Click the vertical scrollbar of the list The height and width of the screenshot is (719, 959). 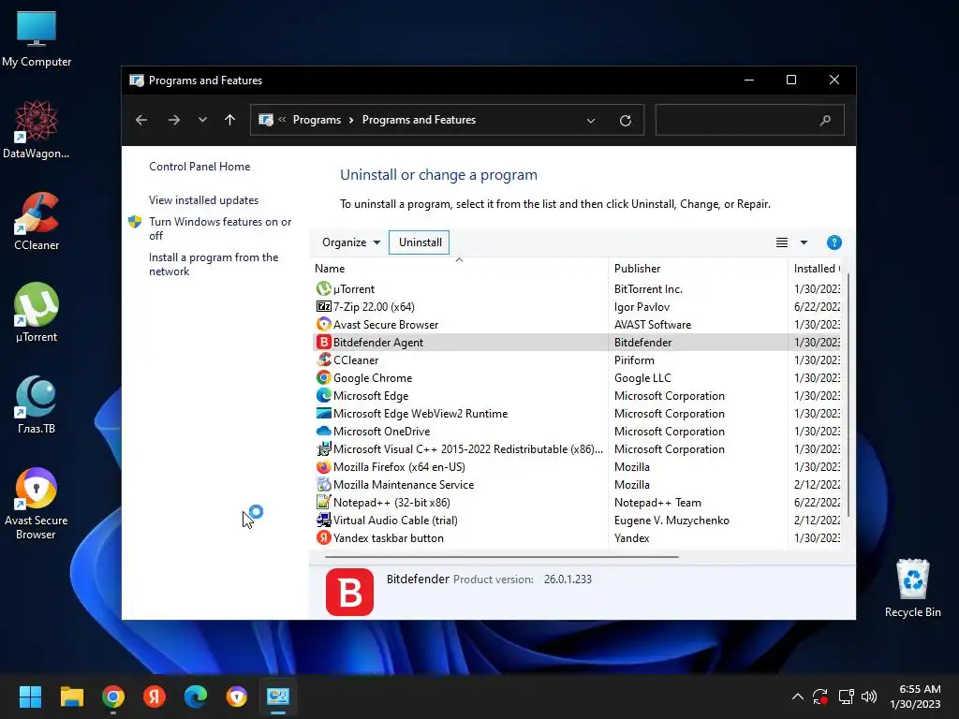(848, 395)
